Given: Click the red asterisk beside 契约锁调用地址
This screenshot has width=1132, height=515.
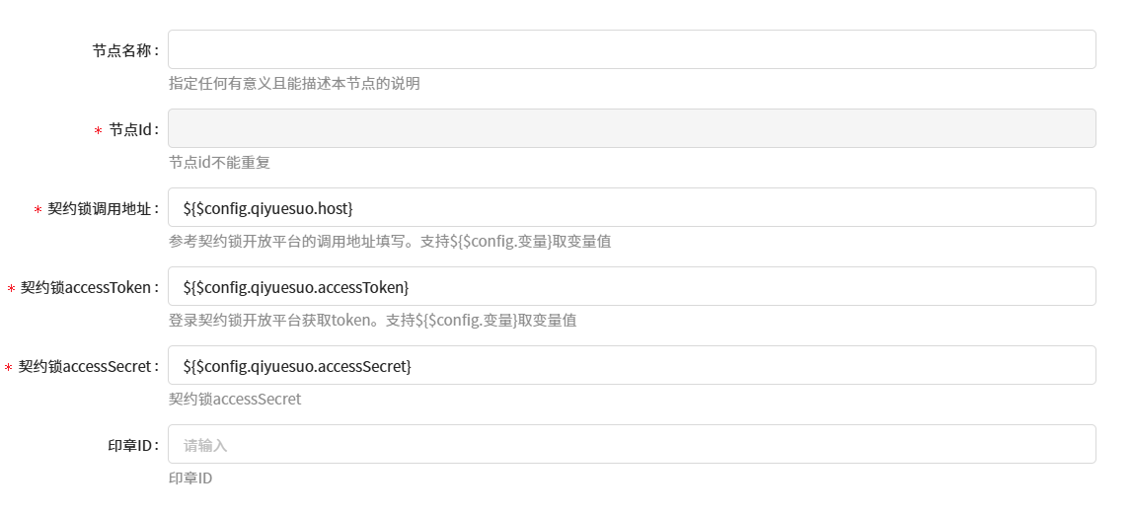Looking at the screenshot, I should tap(38, 210).
